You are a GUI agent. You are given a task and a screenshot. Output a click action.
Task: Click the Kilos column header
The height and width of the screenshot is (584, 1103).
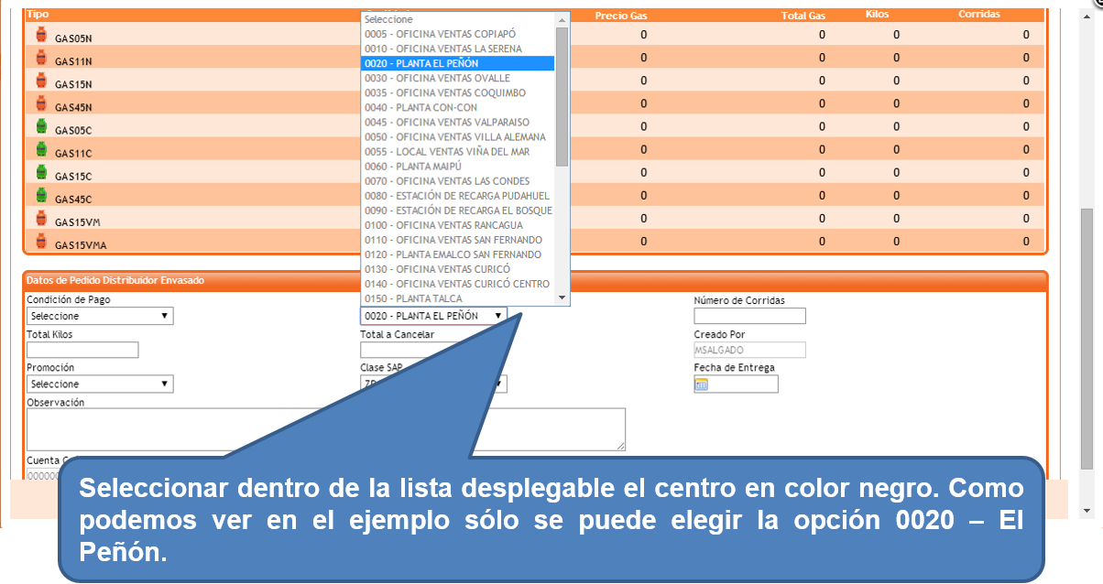click(877, 15)
